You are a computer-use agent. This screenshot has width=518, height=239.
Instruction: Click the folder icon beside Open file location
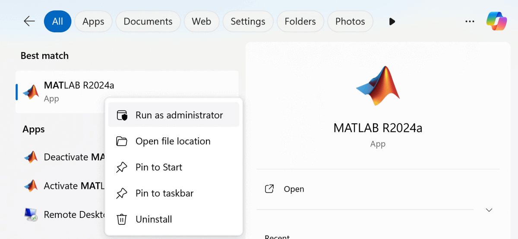(122, 141)
